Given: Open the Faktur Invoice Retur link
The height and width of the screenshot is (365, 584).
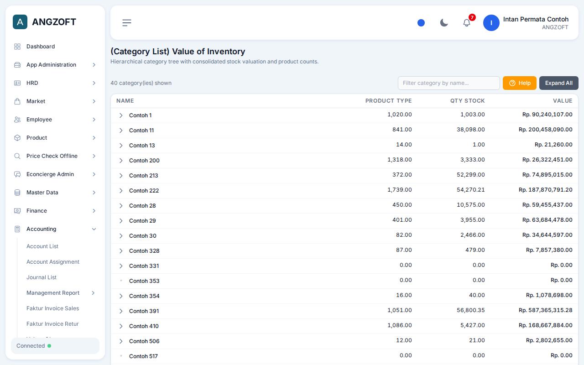Looking at the screenshot, I should coord(53,324).
